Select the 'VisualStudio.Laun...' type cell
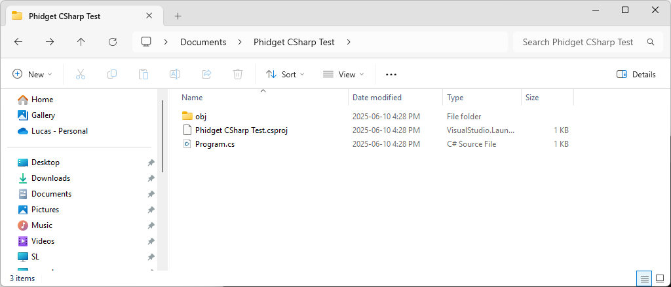 tap(480, 130)
